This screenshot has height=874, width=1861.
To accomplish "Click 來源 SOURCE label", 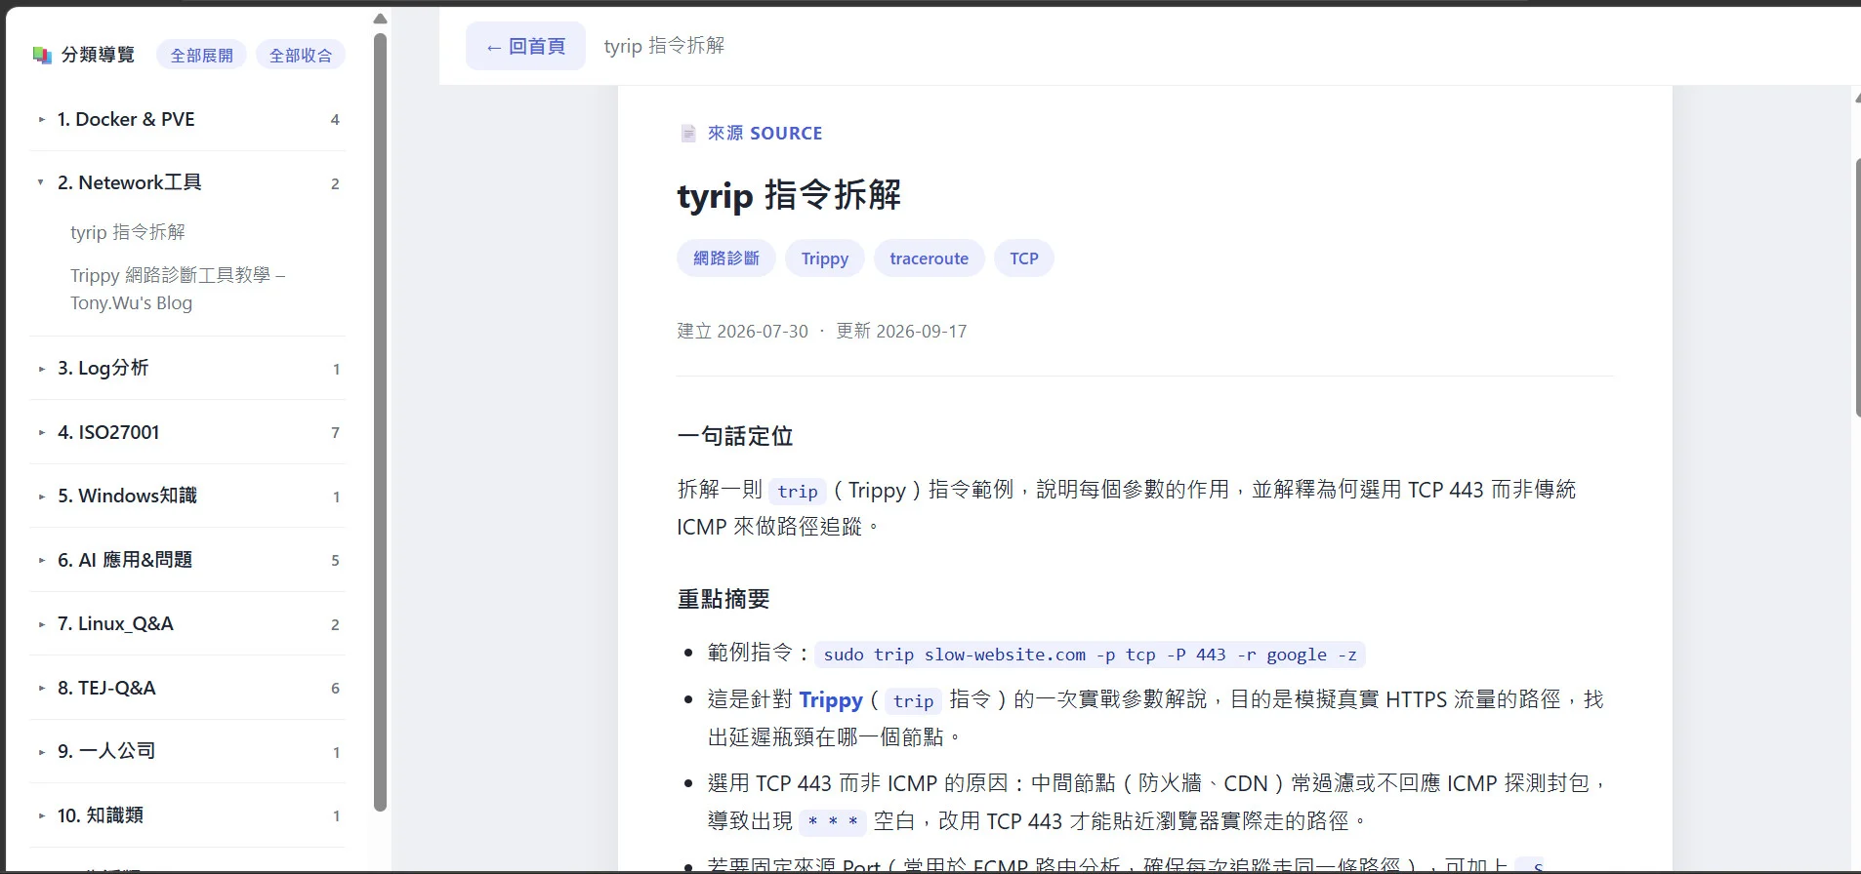I will pos(765,134).
